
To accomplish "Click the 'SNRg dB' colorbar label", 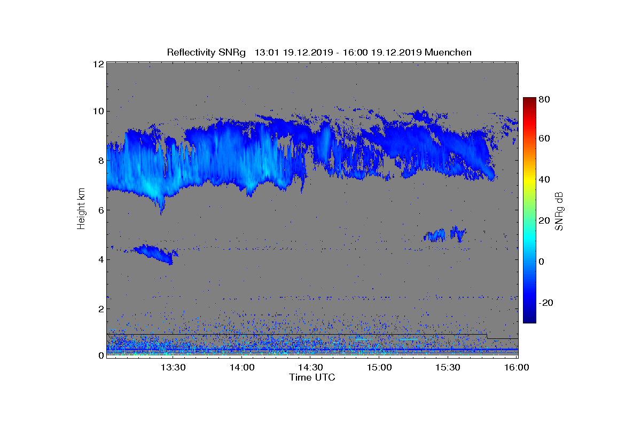I will (x=559, y=211).
